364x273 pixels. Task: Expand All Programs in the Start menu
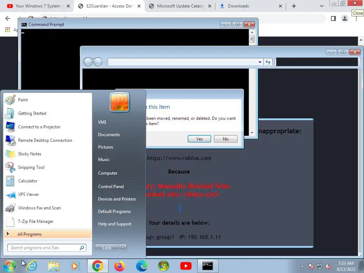[x=48, y=234]
